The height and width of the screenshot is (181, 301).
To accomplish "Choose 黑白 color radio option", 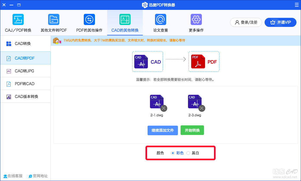I will pos(188,153).
